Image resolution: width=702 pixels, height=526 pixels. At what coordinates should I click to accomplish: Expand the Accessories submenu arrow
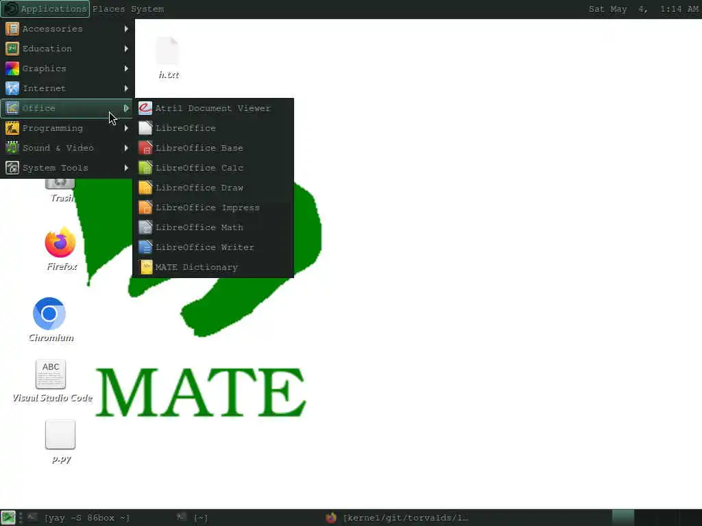tap(126, 29)
